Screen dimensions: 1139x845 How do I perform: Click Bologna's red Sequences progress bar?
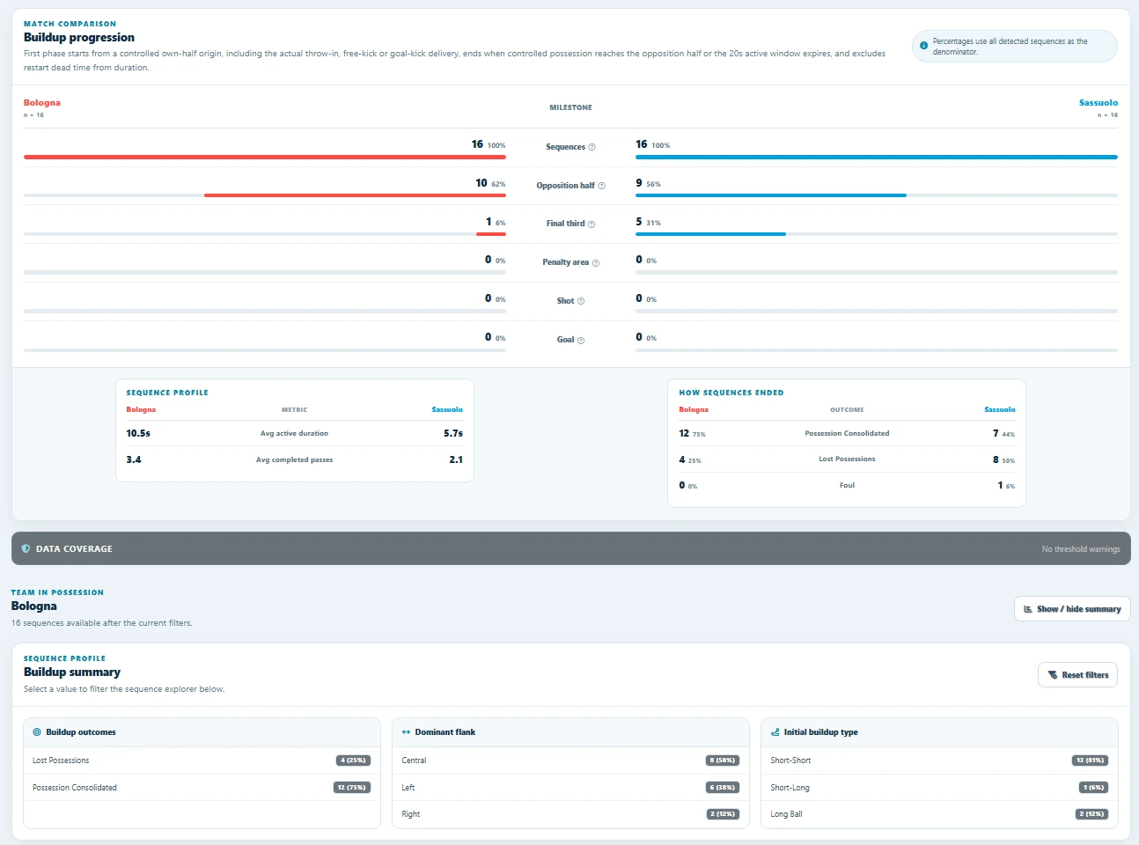tap(265, 157)
